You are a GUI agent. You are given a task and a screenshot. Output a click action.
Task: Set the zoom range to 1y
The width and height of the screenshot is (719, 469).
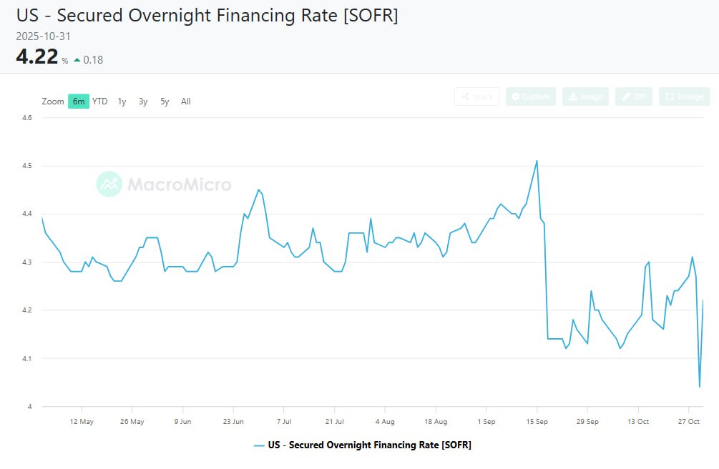[122, 102]
